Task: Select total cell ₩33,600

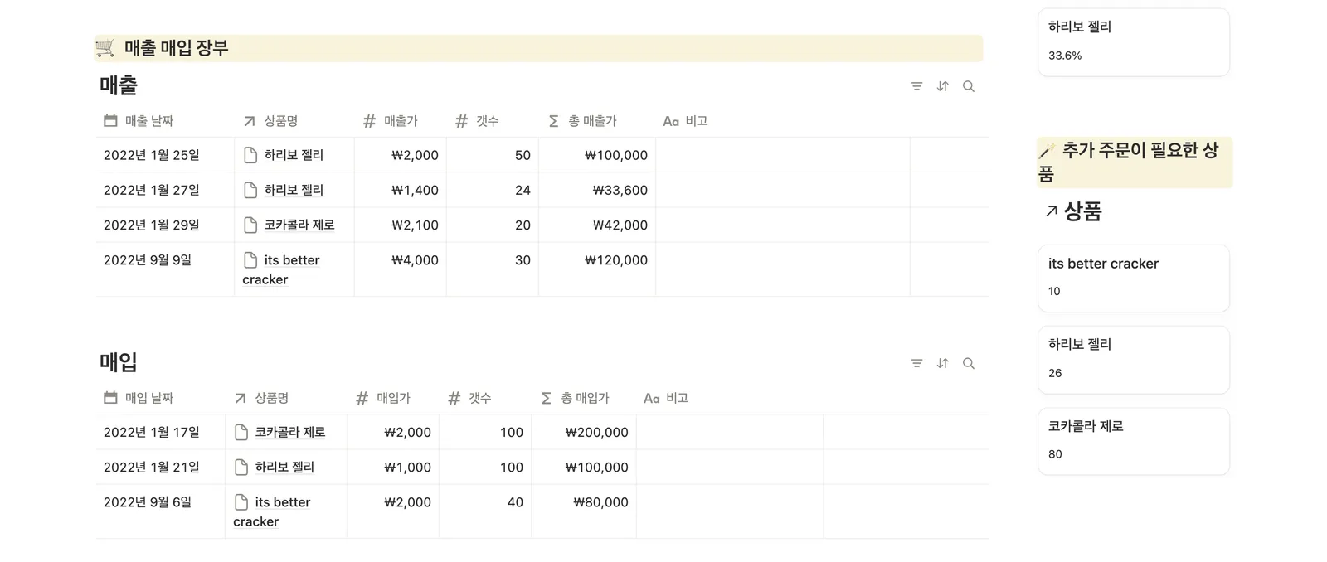Action: (x=597, y=190)
